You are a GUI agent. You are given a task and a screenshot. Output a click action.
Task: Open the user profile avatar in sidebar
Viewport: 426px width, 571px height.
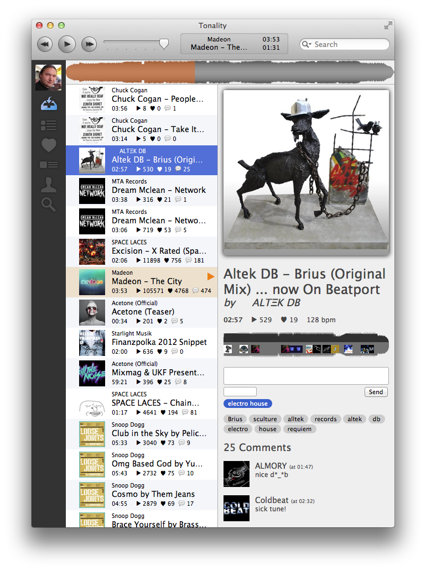point(49,77)
